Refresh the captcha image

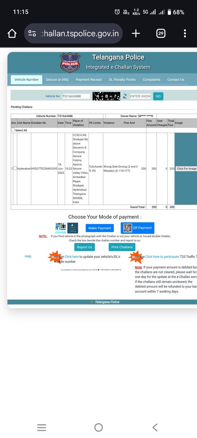pyautogui.click(x=125, y=96)
